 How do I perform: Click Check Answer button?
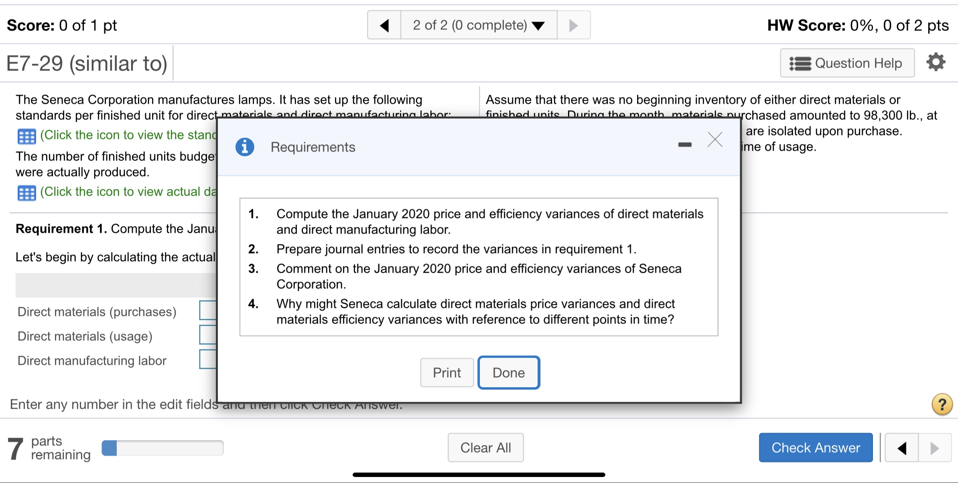click(816, 448)
